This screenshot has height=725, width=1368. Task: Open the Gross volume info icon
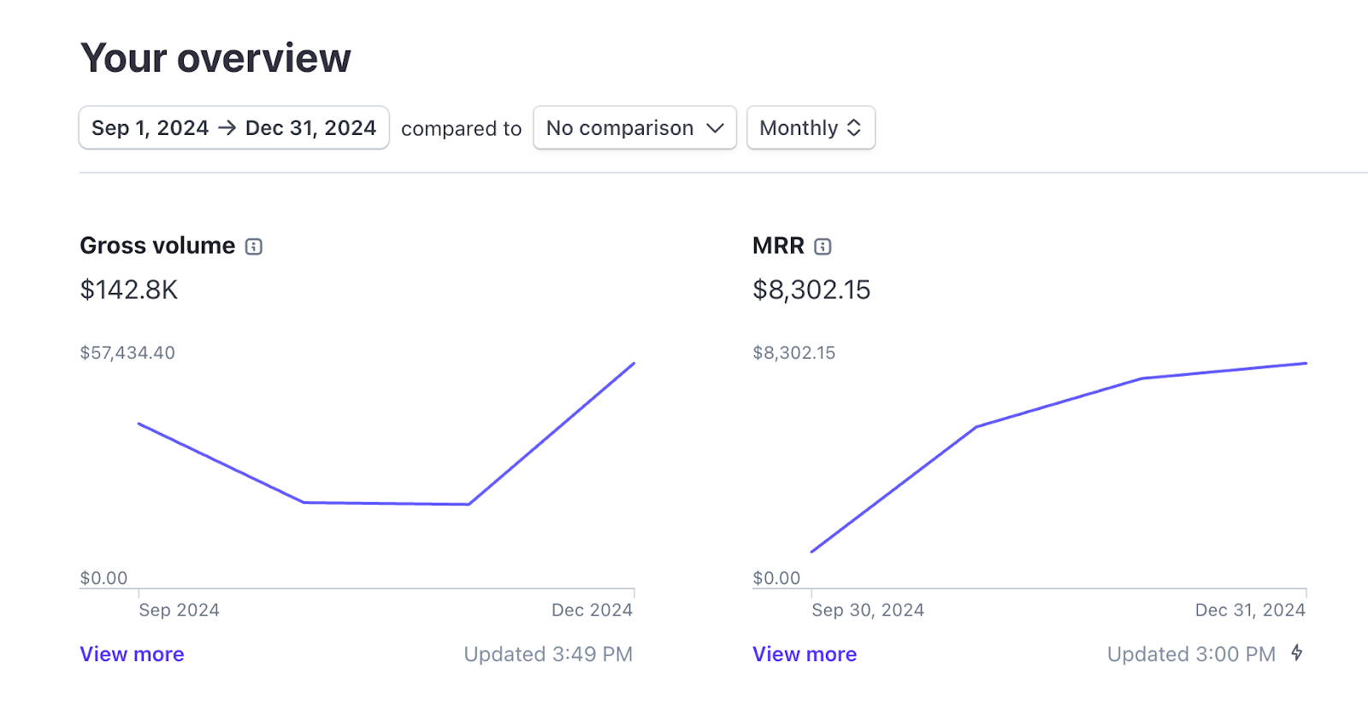click(254, 247)
